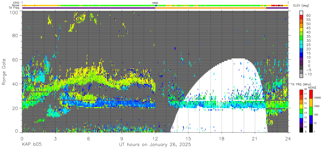Click x-axis hour tick 24
This screenshot has width=324, height=150.
click(x=288, y=138)
